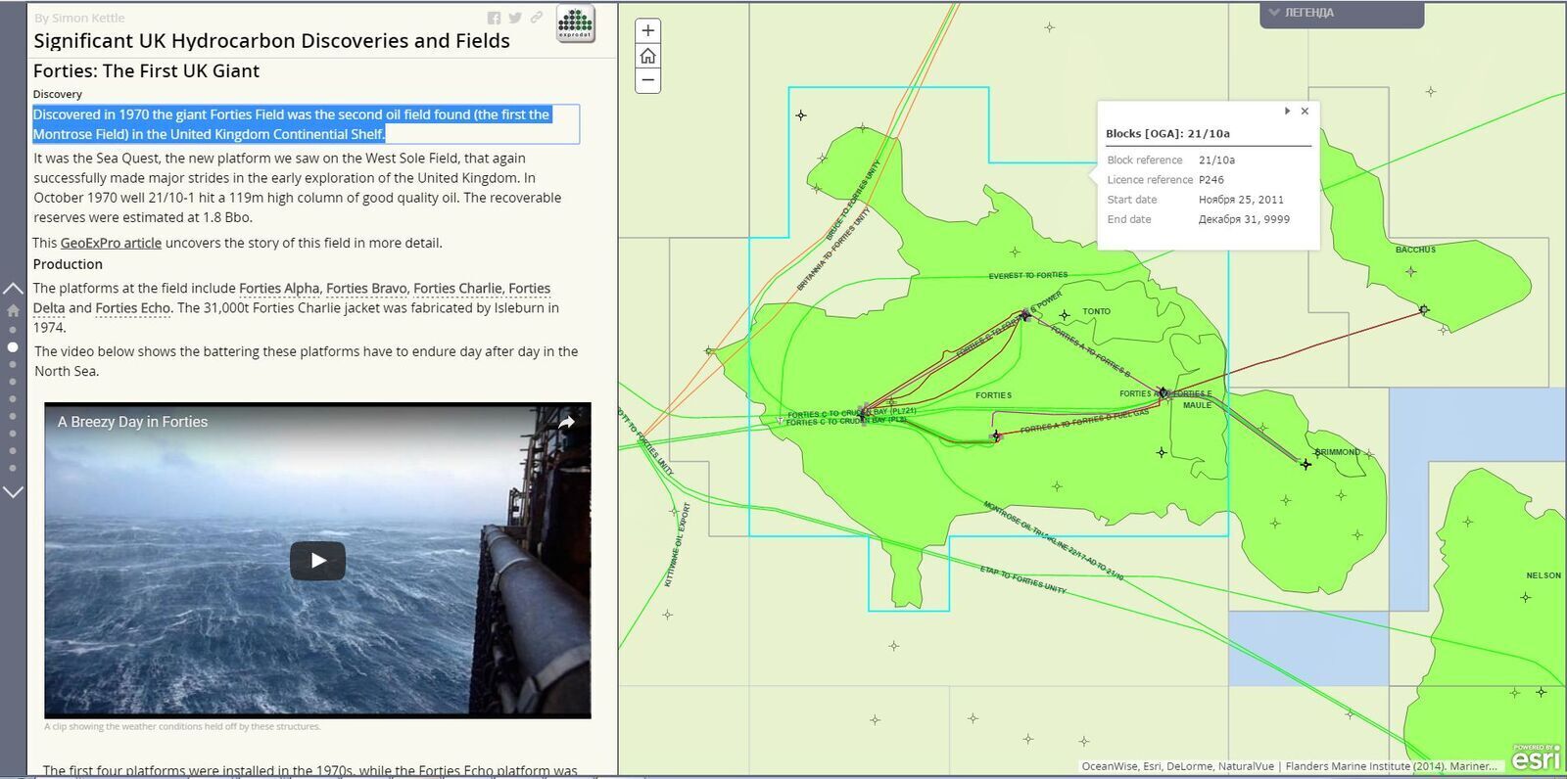Click the NELSON field label on map
1567x779 pixels.
point(1543,575)
